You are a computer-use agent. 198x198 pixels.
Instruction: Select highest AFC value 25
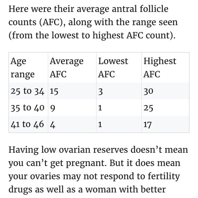148,108
